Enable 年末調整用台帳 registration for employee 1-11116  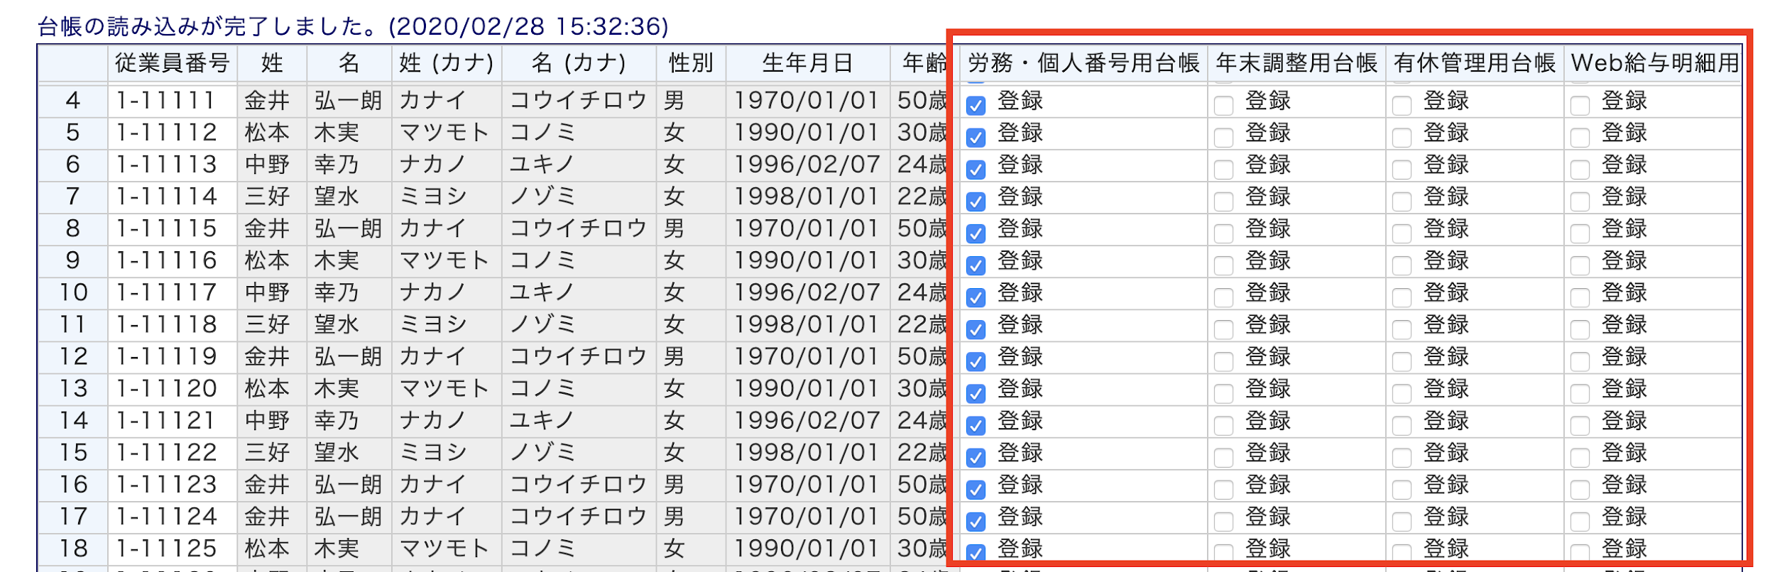(1223, 265)
